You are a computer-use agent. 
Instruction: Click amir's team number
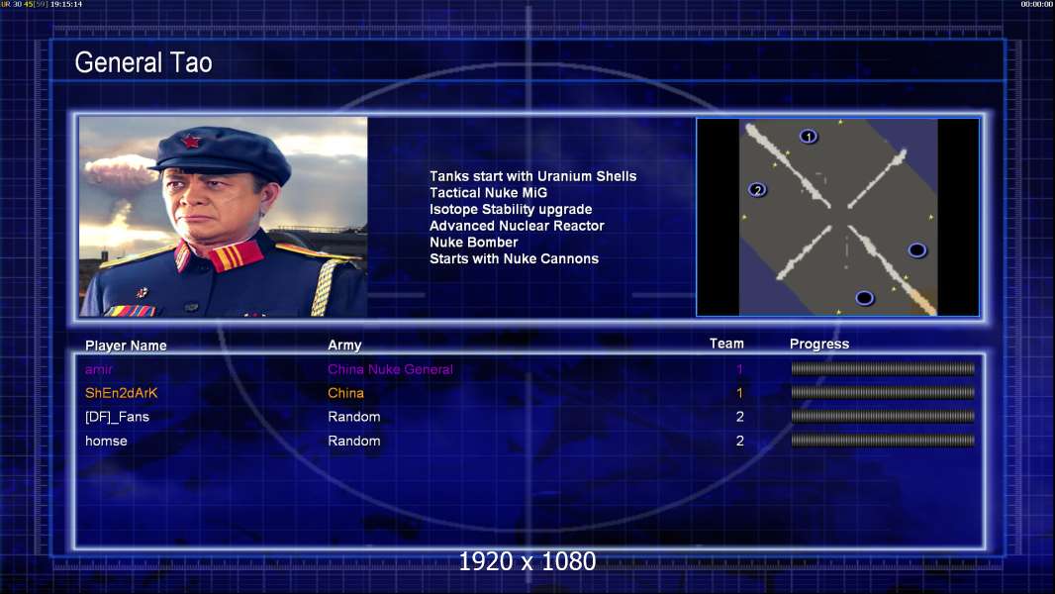[739, 369]
